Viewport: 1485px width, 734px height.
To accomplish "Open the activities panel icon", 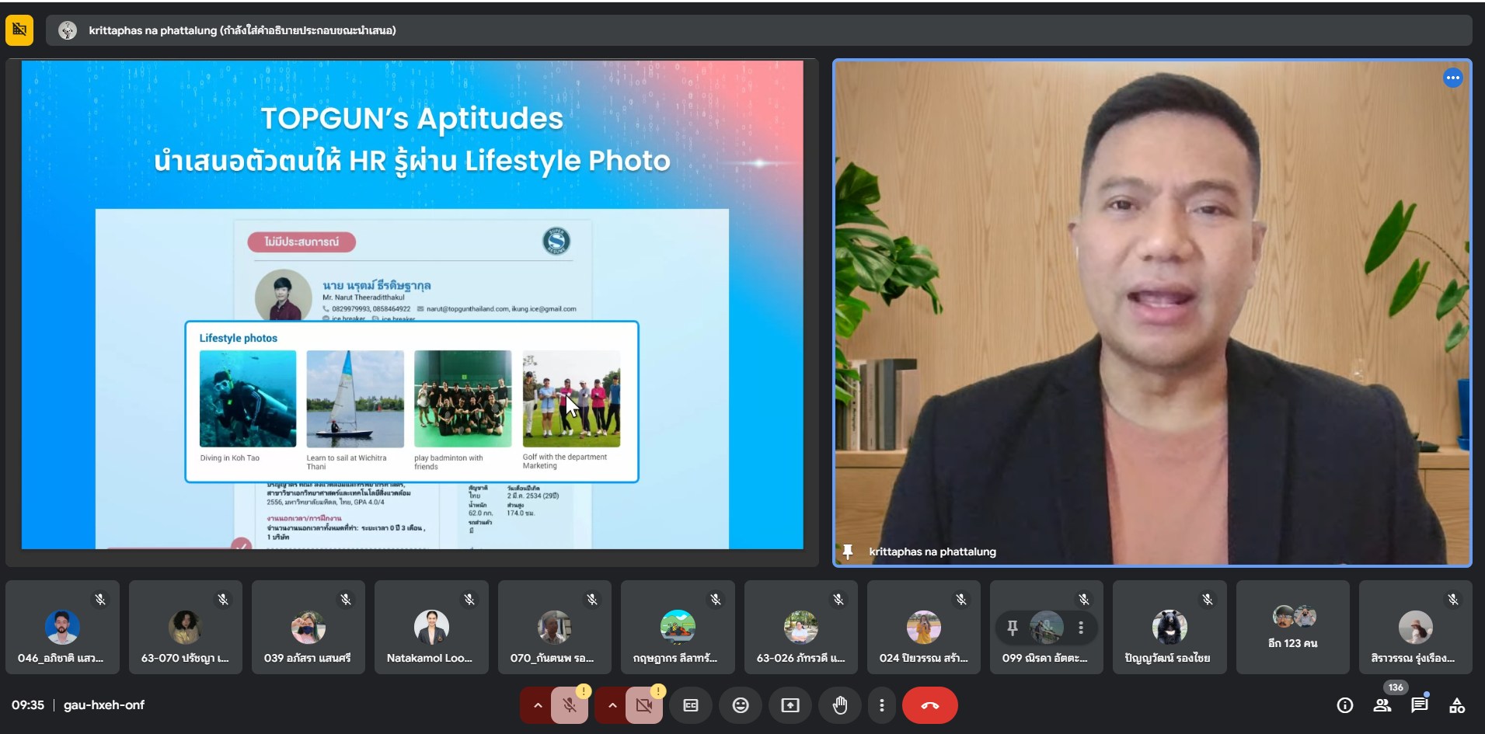I will coord(1457,705).
